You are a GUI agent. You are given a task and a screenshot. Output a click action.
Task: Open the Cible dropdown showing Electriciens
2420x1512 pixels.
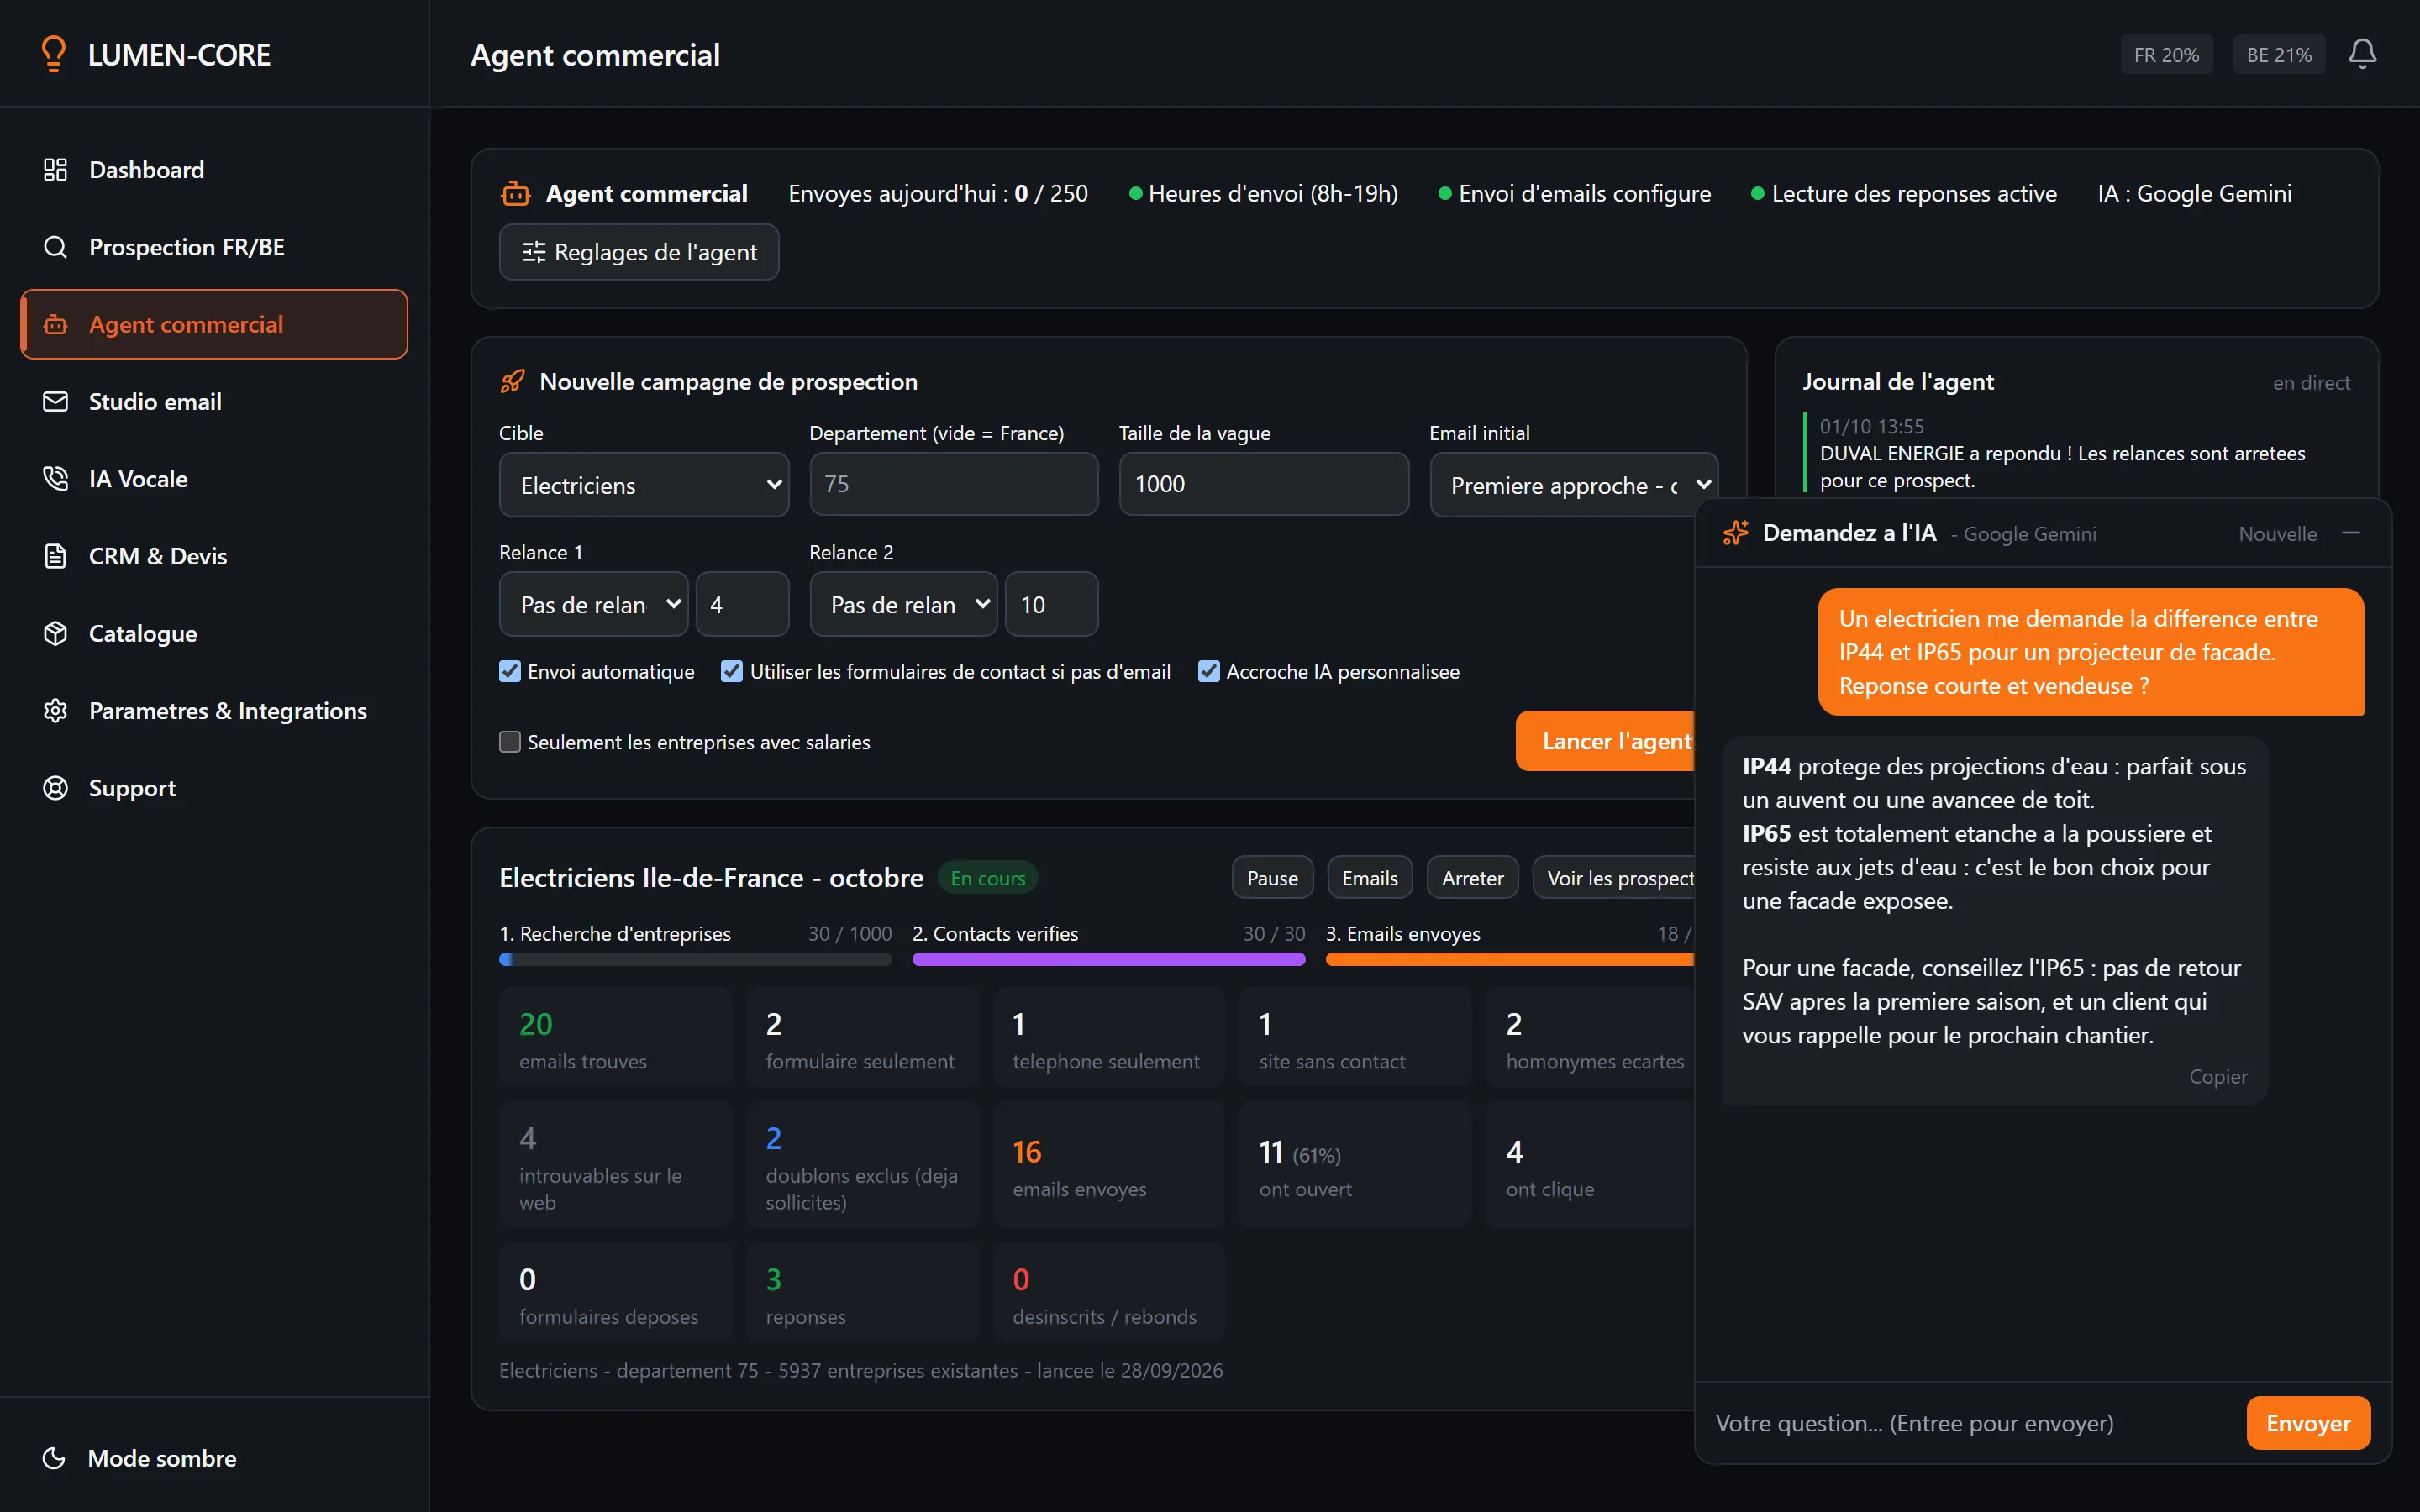point(644,485)
